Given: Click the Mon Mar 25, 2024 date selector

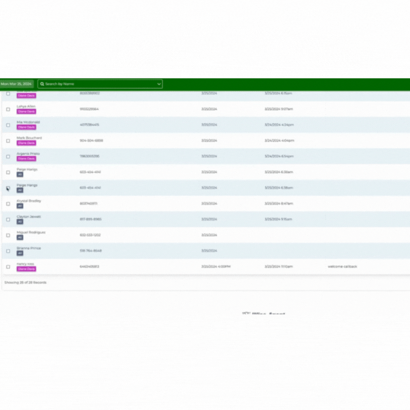Looking at the screenshot, I should pyautogui.click(x=18, y=84).
